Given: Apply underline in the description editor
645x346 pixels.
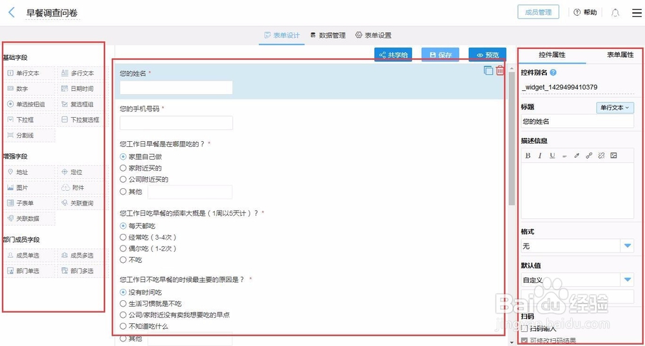Looking at the screenshot, I should point(552,155).
